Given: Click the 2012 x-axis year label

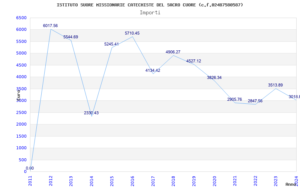Looking at the screenshot, I should coord(51,181).
